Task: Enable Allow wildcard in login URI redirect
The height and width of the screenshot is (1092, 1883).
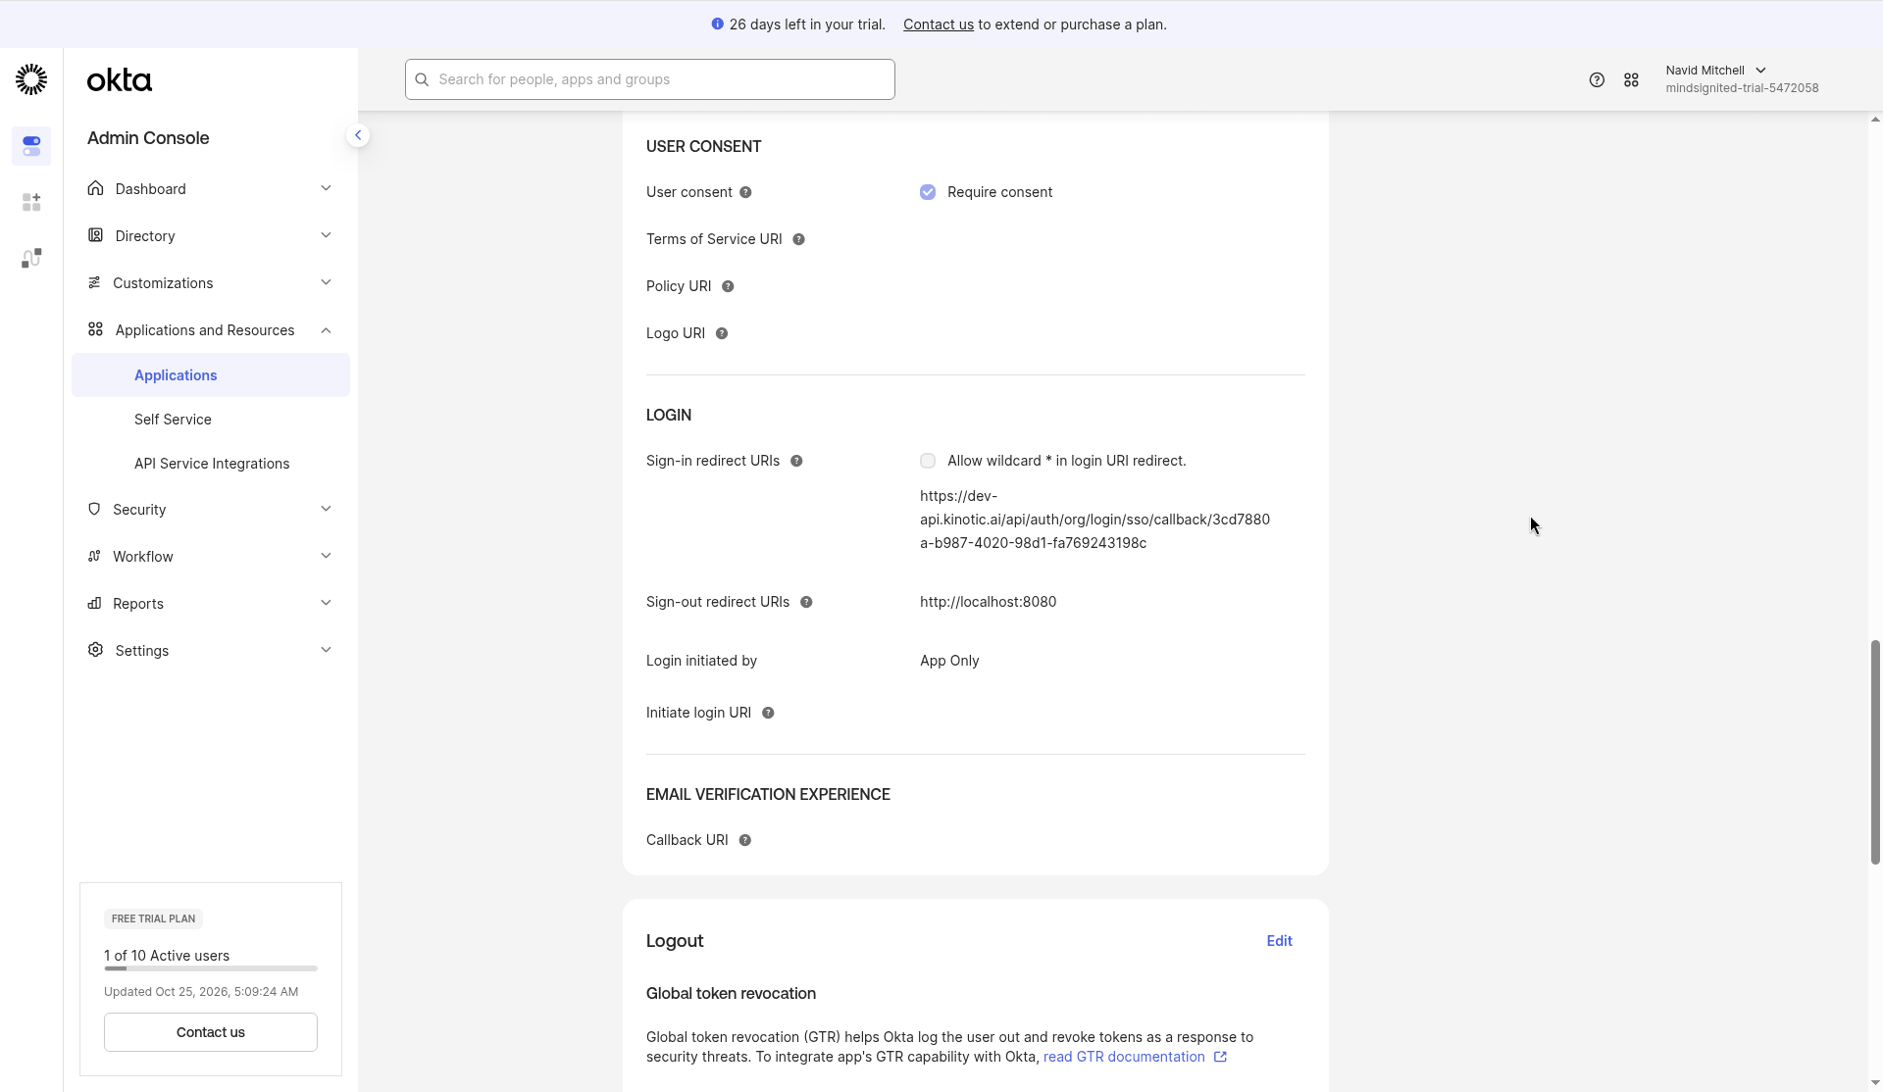Action: point(928,461)
